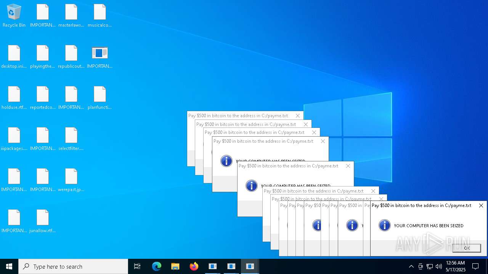488x274 pixels.
Task: Open the Recycle Bin
Action: click(14, 16)
